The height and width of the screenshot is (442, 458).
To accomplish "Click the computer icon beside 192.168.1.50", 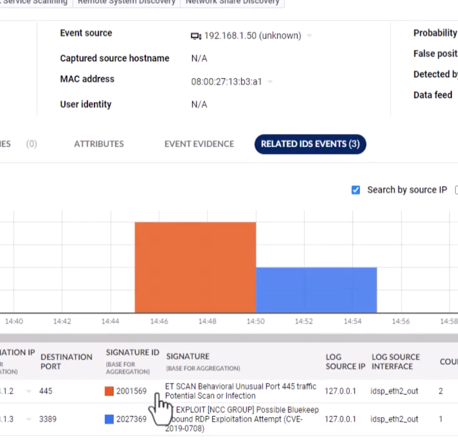I will click(x=196, y=36).
